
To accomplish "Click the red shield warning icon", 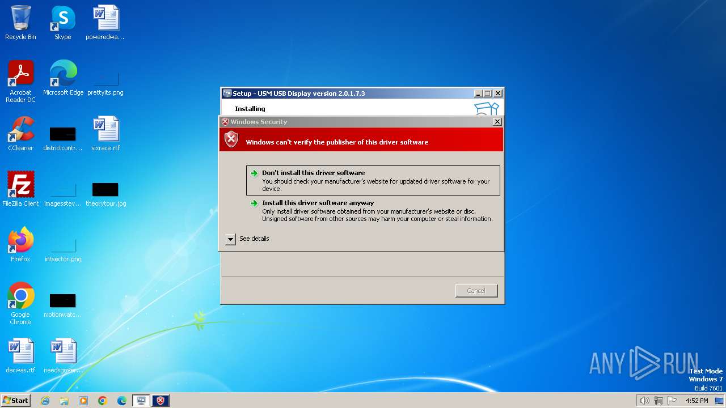I will [x=231, y=139].
